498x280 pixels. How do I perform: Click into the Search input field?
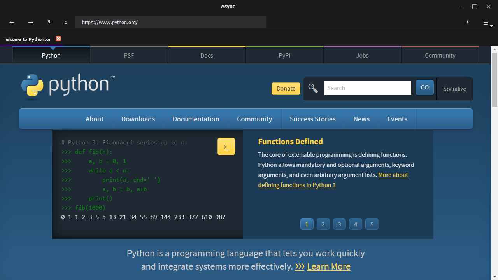click(367, 88)
